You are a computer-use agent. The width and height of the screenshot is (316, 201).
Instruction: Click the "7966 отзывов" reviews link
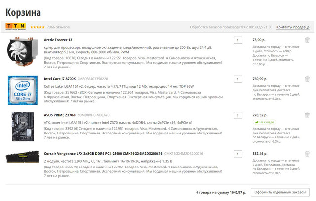coord(58,27)
